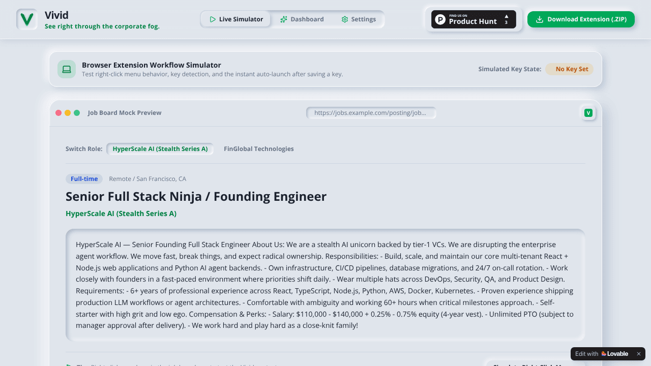Click the laptop simulator icon
Screen dimensions: 651x366
[x=67, y=69]
